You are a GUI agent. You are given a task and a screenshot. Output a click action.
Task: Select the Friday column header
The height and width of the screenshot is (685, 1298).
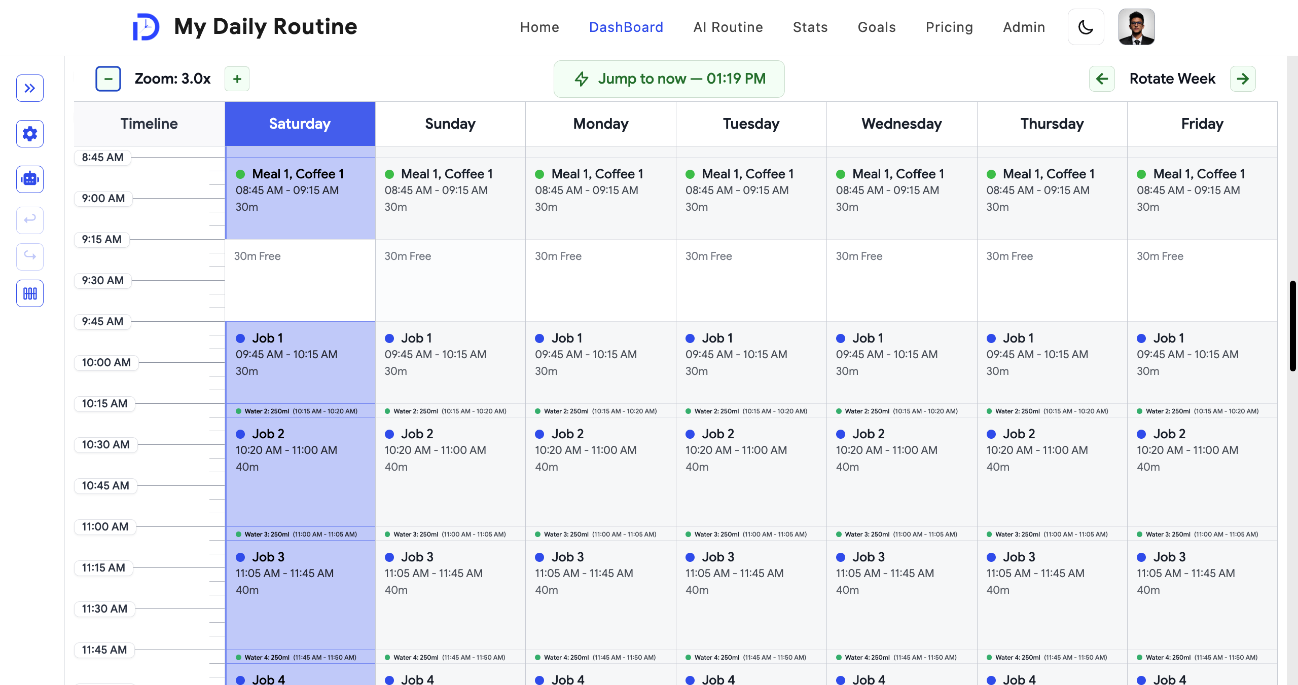pos(1202,124)
